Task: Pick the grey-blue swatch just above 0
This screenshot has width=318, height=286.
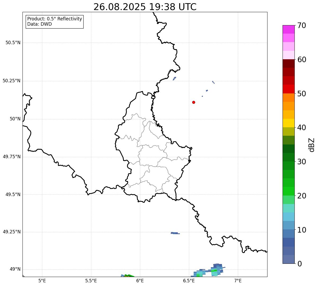Action: coord(288,259)
